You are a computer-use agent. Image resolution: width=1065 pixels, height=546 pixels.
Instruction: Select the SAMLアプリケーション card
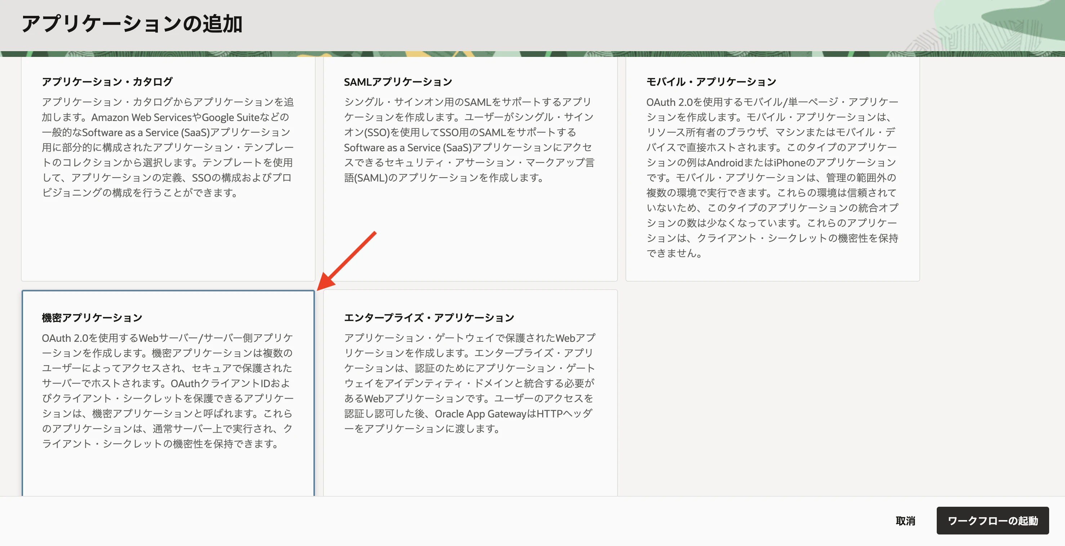pyautogui.click(x=470, y=170)
